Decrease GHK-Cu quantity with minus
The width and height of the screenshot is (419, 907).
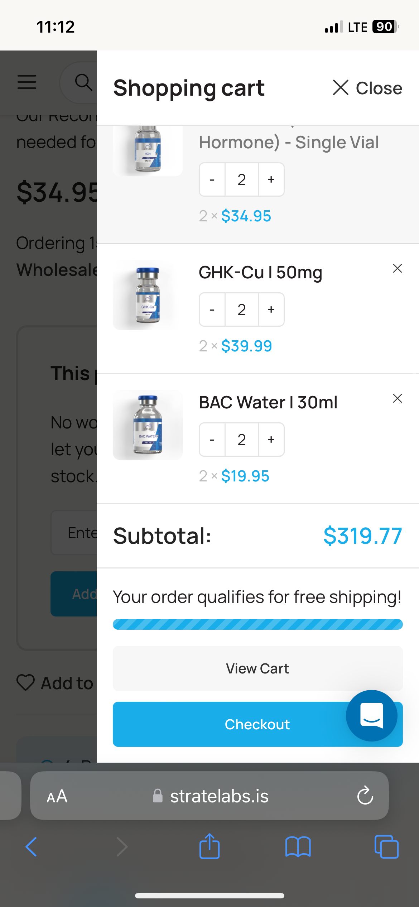(x=212, y=309)
